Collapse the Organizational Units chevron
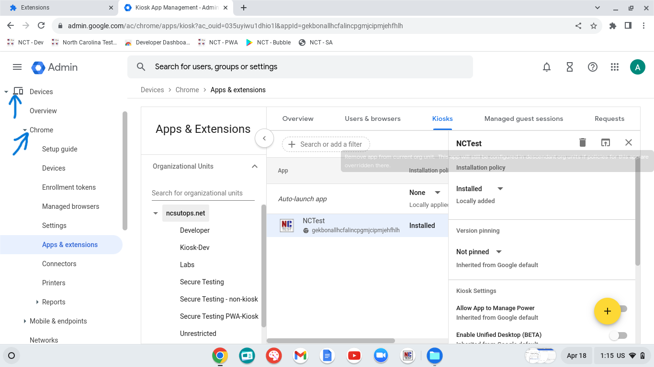 255,166
